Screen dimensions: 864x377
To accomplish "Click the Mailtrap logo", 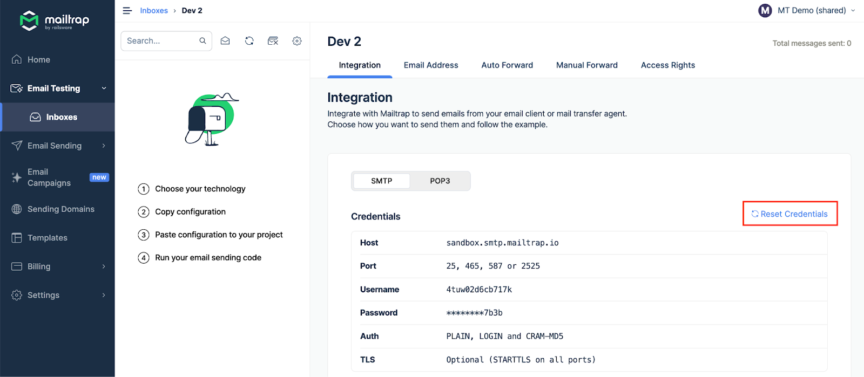I will click(55, 21).
